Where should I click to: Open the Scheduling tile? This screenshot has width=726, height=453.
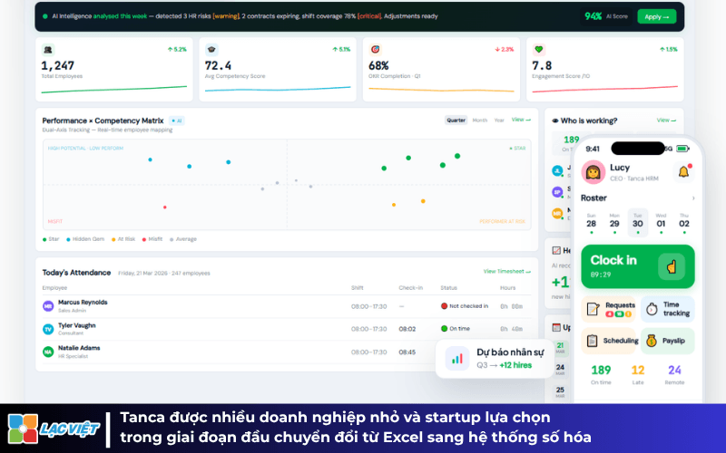(x=608, y=342)
